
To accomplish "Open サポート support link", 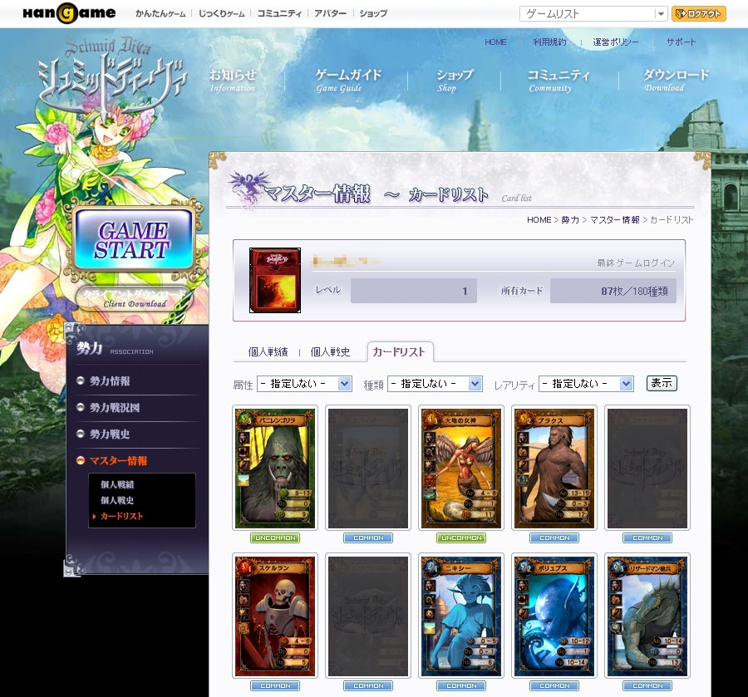I will coord(682,42).
